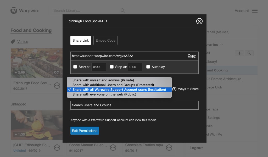Select Share with myself and admins (Private)

[119, 80]
